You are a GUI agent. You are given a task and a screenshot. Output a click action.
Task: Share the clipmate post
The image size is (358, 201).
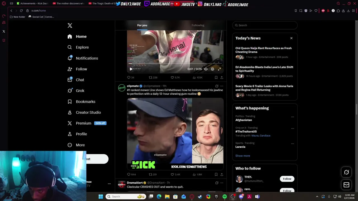click(222, 174)
